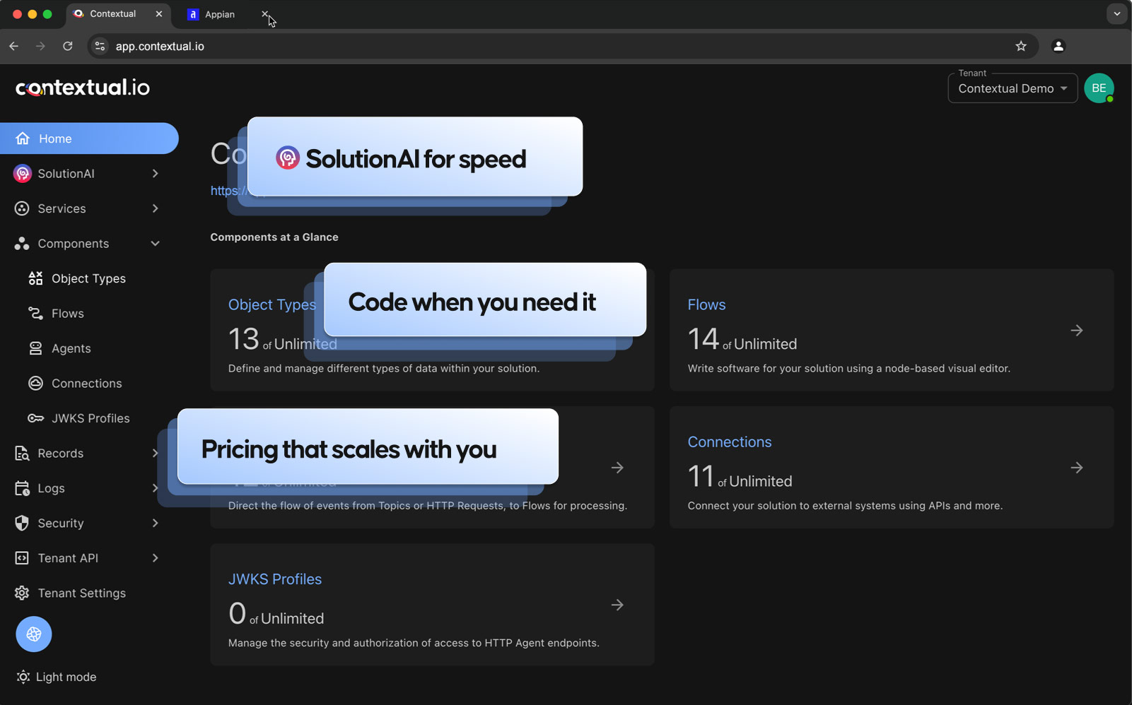Screen dimensions: 1132x705
Task: Click the Connections icon in sidebar
Action: tap(35, 383)
